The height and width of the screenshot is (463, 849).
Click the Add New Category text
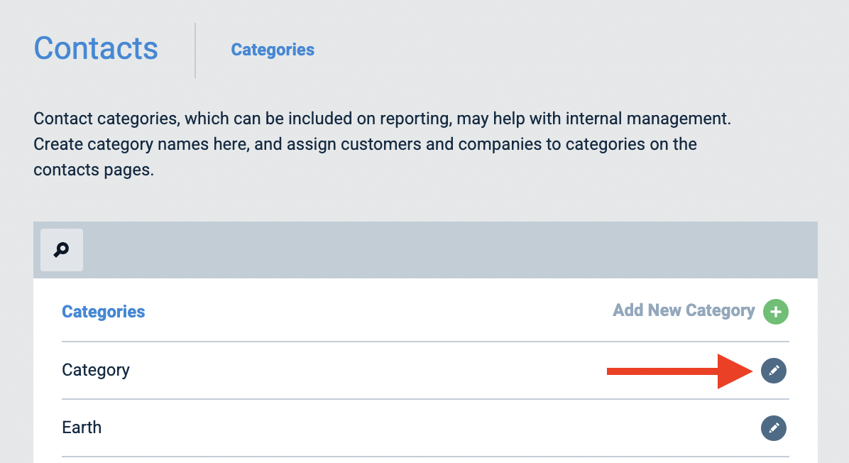(684, 310)
